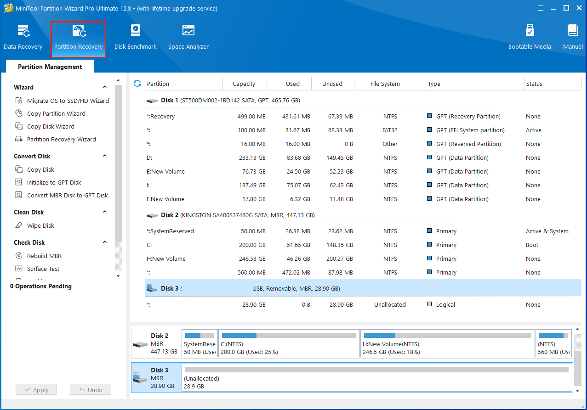
Task: Collapse the Convert Disk section
Action: pos(105,156)
